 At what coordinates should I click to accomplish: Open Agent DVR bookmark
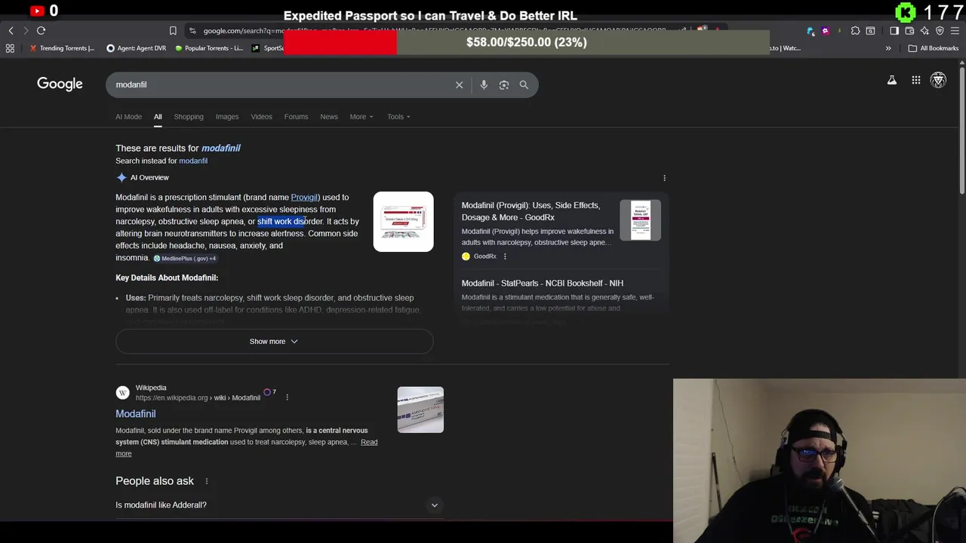tap(137, 48)
